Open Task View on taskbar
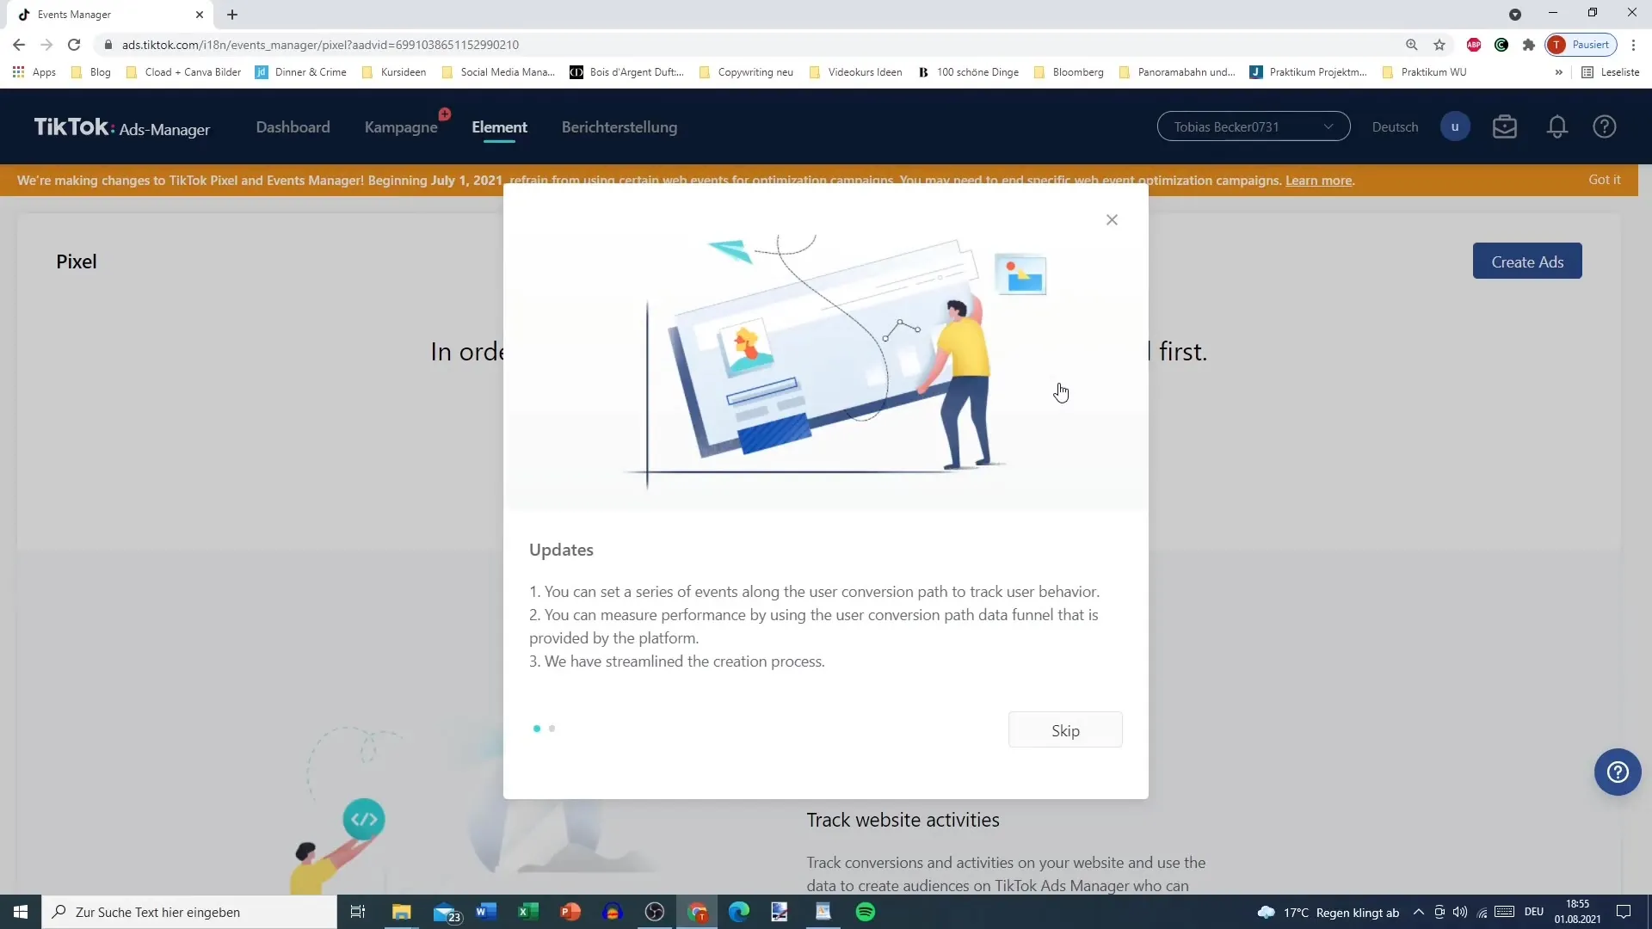This screenshot has height=929, width=1652. click(x=358, y=912)
